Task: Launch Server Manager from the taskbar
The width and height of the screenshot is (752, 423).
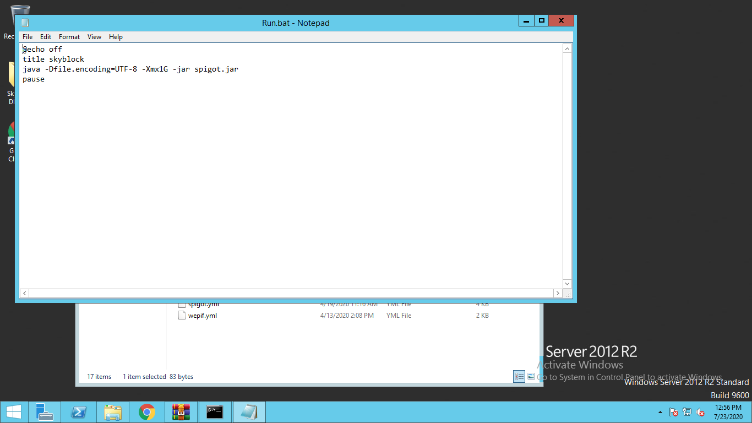Action: (44, 412)
